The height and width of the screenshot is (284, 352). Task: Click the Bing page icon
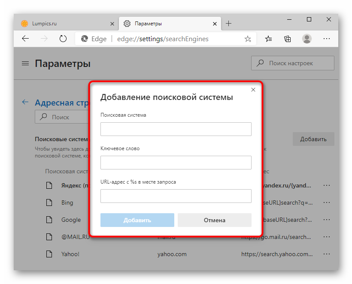[x=49, y=202]
